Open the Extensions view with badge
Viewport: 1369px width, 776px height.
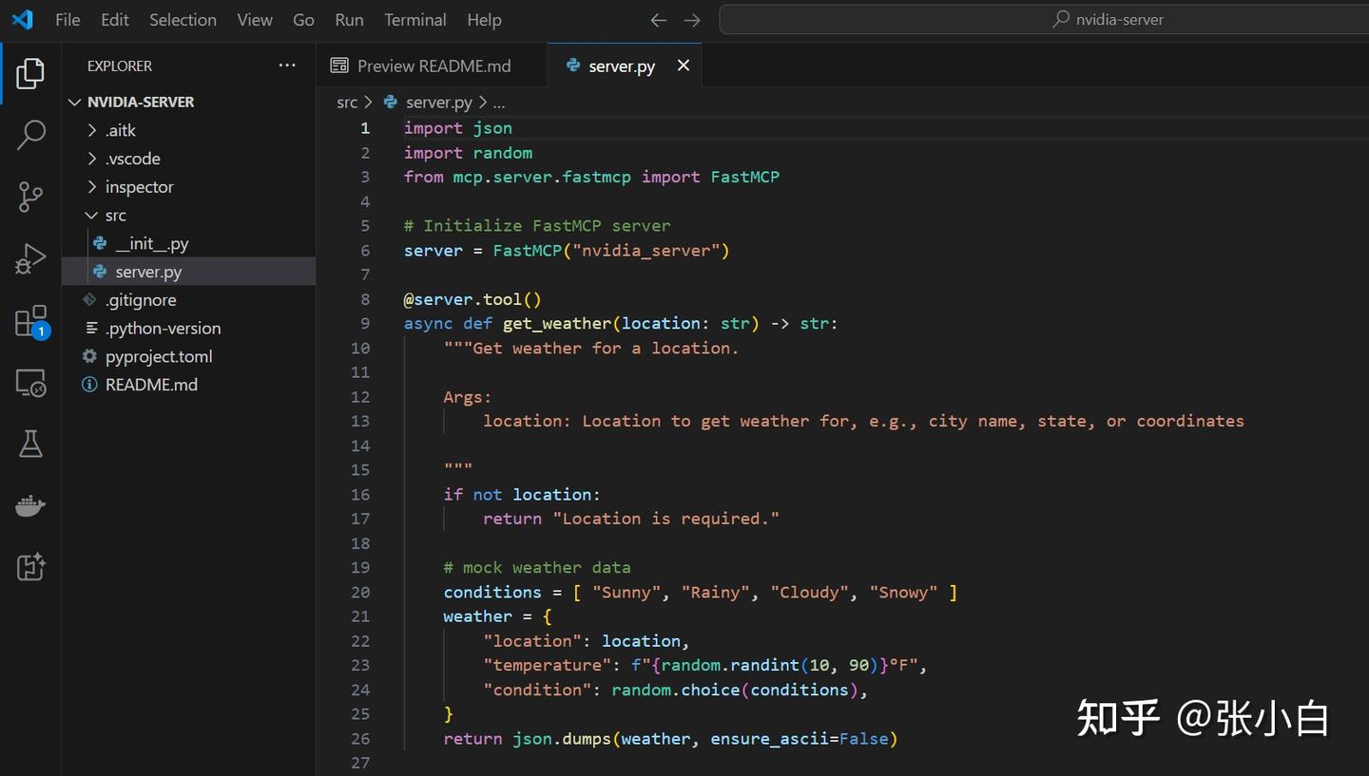coord(30,321)
